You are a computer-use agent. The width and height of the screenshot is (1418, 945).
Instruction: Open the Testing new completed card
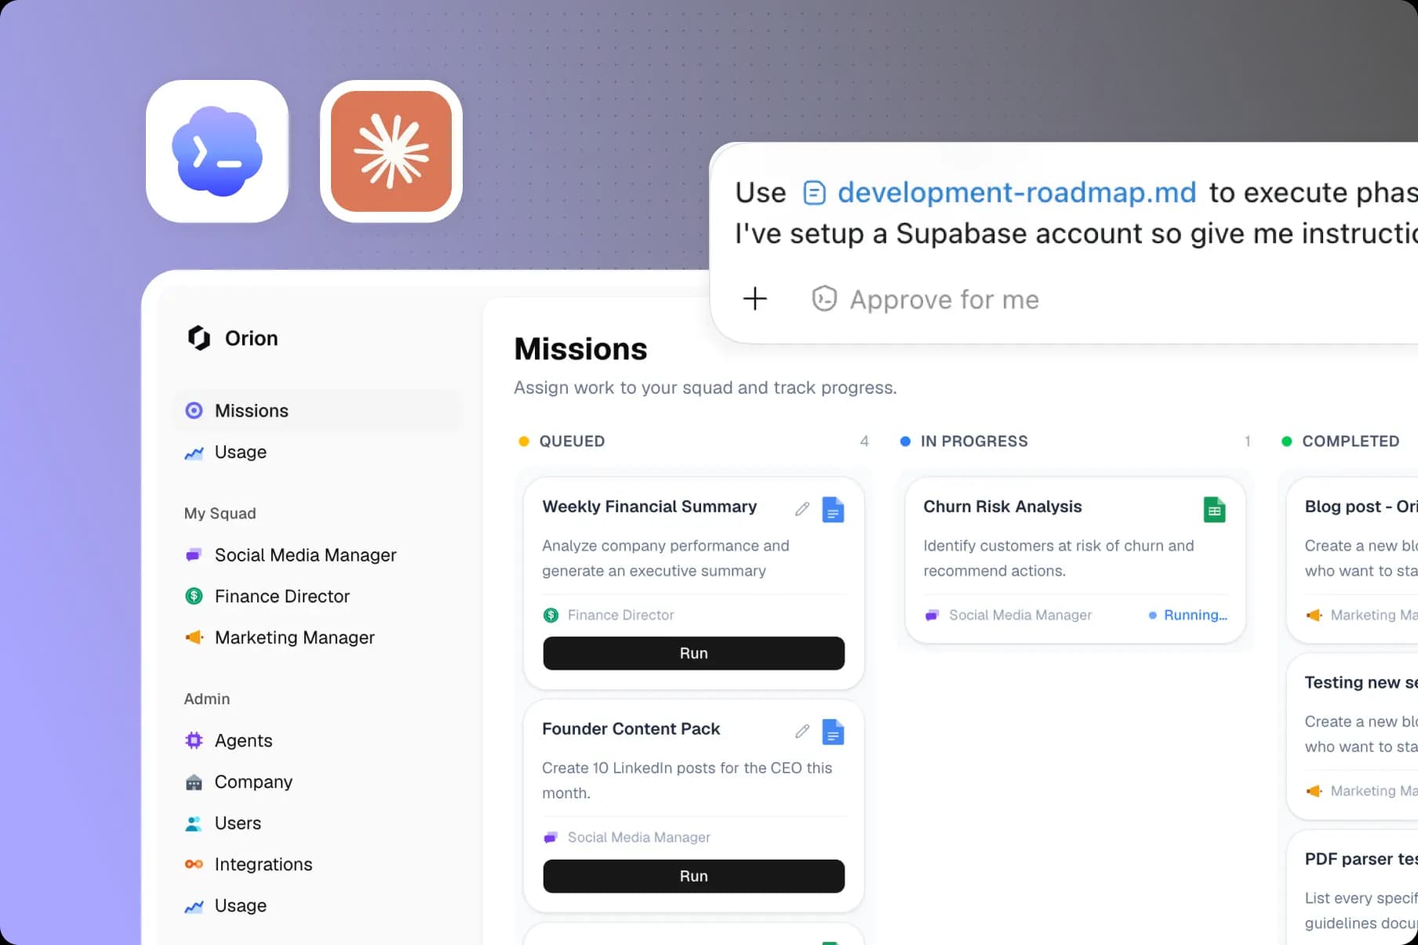pyautogui.click(x=1353, y=736)
